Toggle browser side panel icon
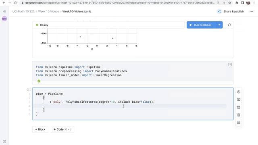This screenshot has height=145, width=258. pyautogui.click(x=243, y=3)
